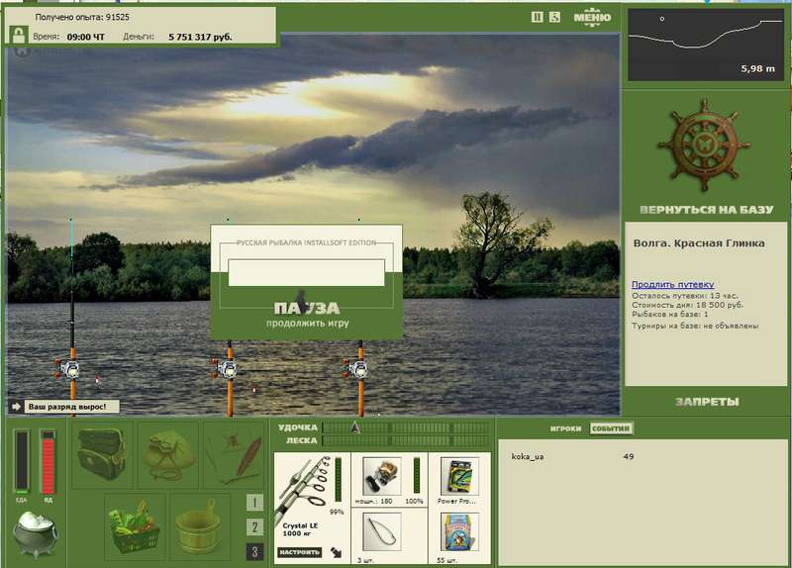The image size is (792, 568).
Task: Open the МЕНЮ gear menu
Action: [x=592, y=17]
